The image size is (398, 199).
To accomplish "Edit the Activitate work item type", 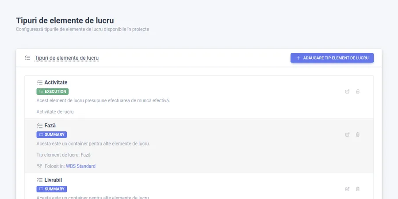I will point(347,92).
